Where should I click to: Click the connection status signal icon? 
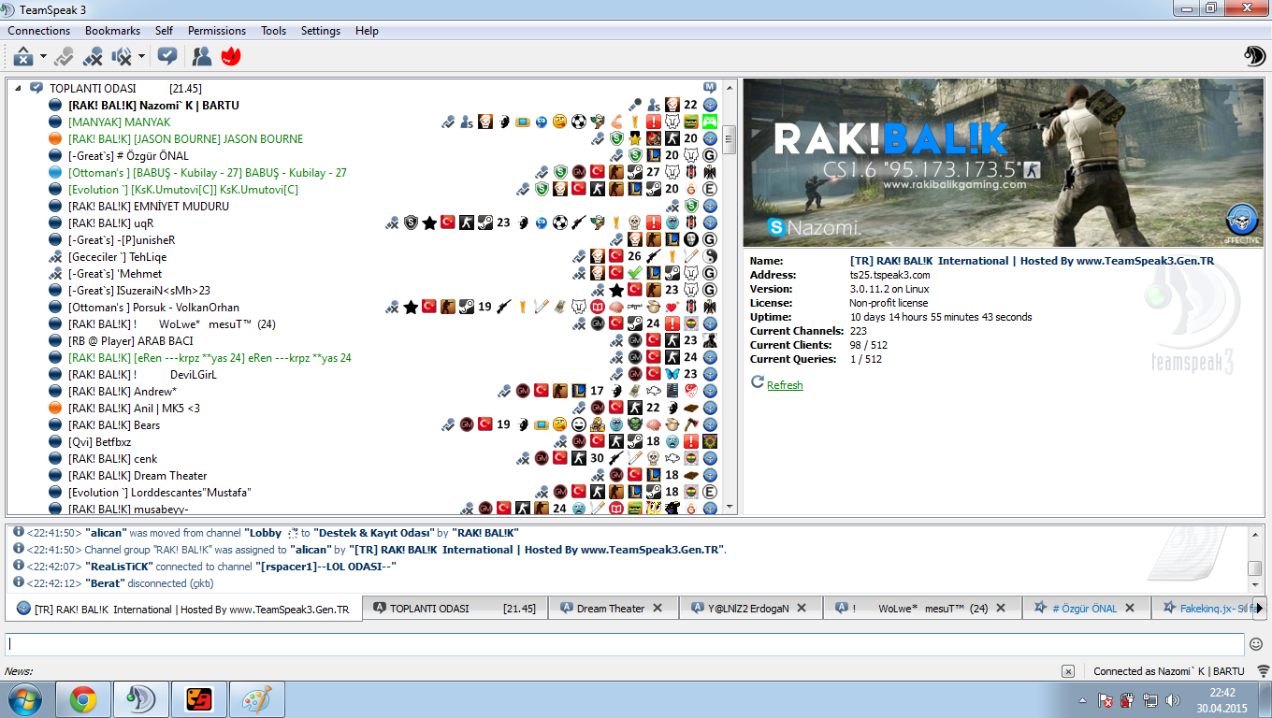1264,671
